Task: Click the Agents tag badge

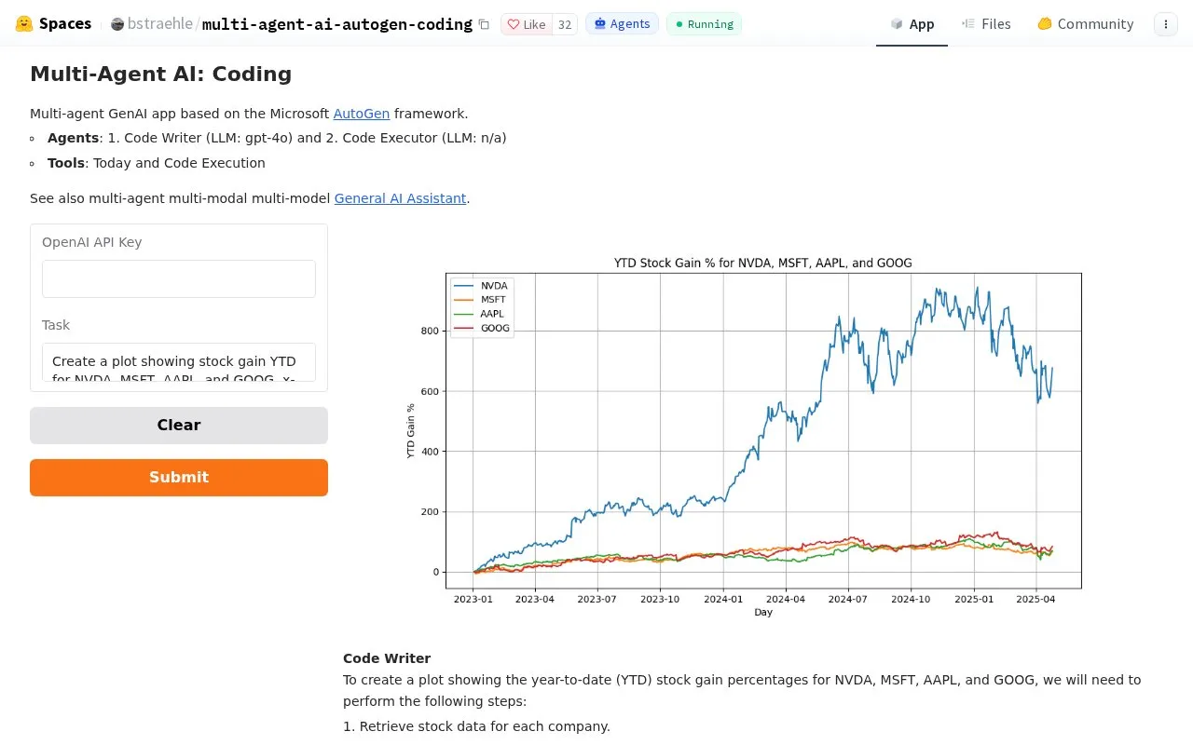Action: point(622,24)
